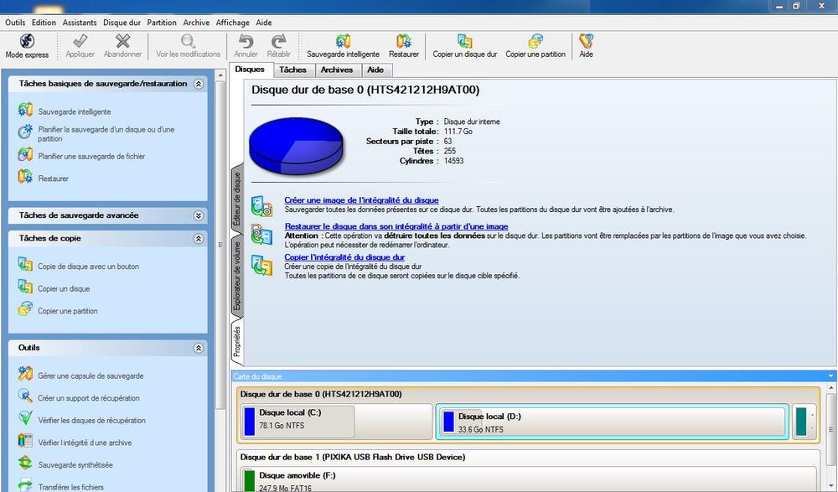Click the Transférer les fichiers icon
The width and height of the screenshot is (838, 492).
click(25, 485)
